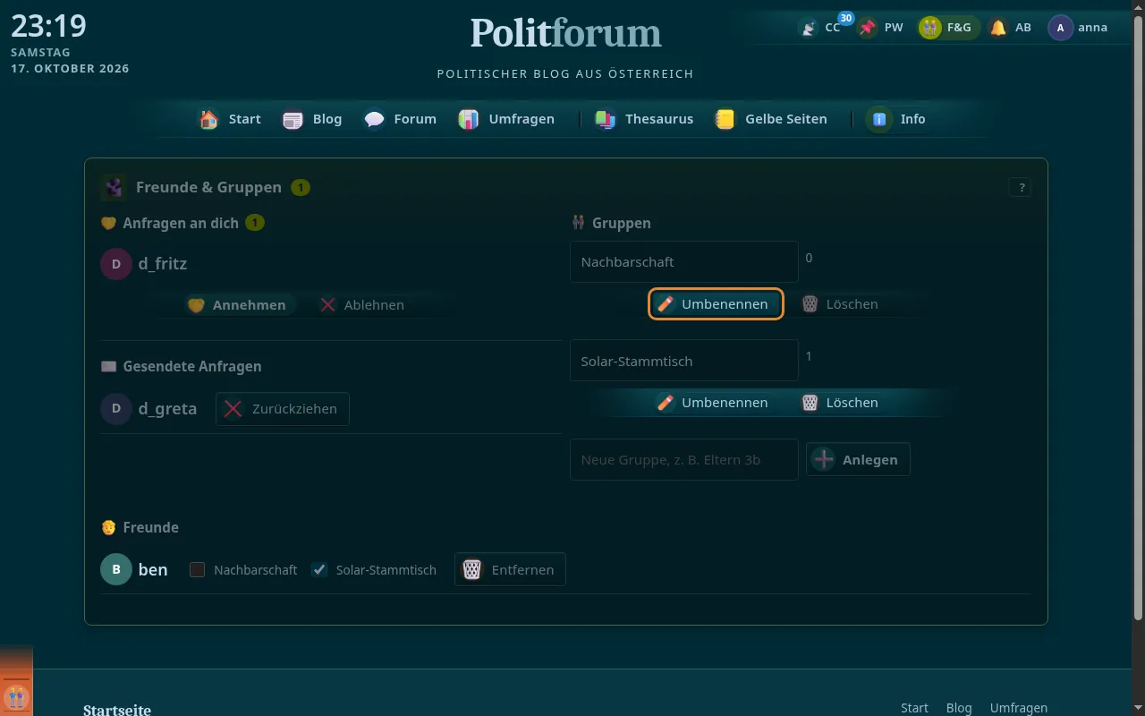This screenshot has width=1145, height=716.
Task: Click the help question mark icon
Action: [1021, 187]
